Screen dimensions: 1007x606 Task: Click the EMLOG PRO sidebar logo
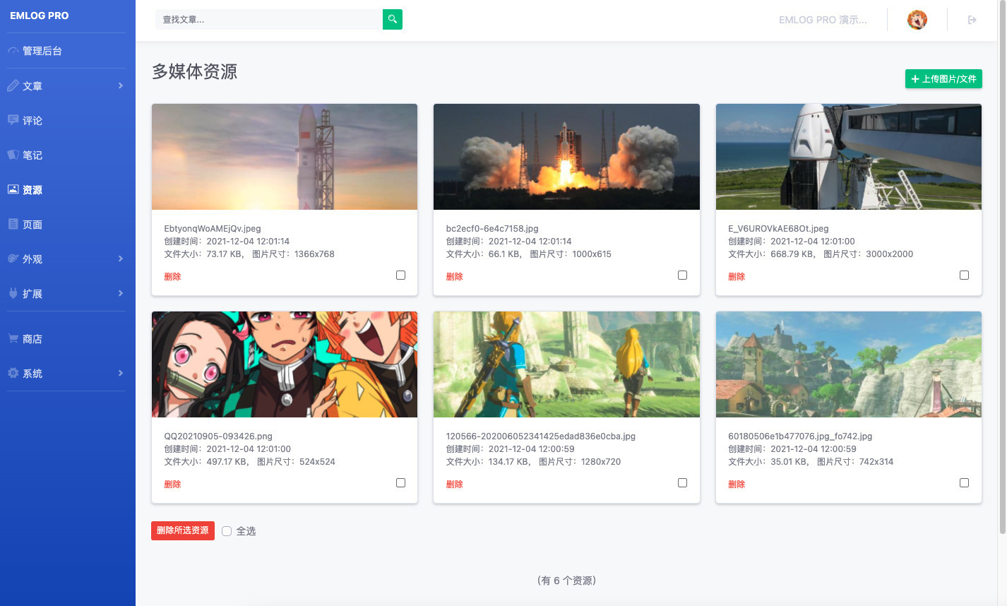(40, 16)
